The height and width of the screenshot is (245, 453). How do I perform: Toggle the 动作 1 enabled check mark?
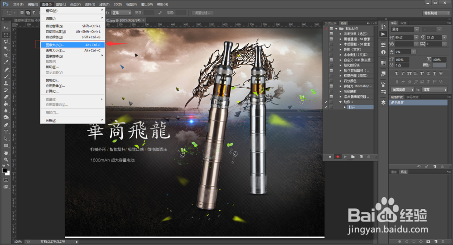(x=326, y=102)
